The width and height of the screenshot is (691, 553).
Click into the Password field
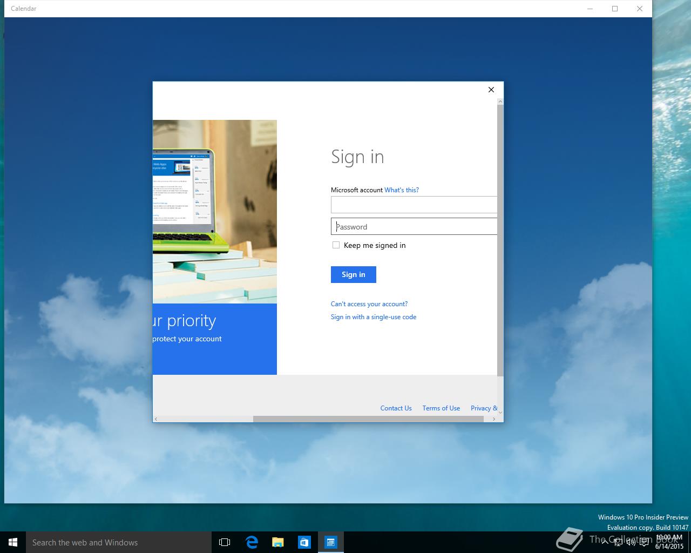(414, 226)
